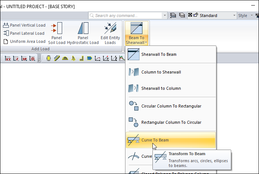Click the Beam To Shearwall icon
Screen dimensions: 259x174
137,28
